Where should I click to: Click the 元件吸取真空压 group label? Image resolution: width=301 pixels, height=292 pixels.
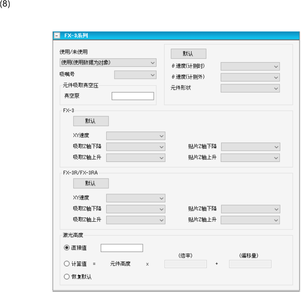pyautogui.click(x=81, y=85)
